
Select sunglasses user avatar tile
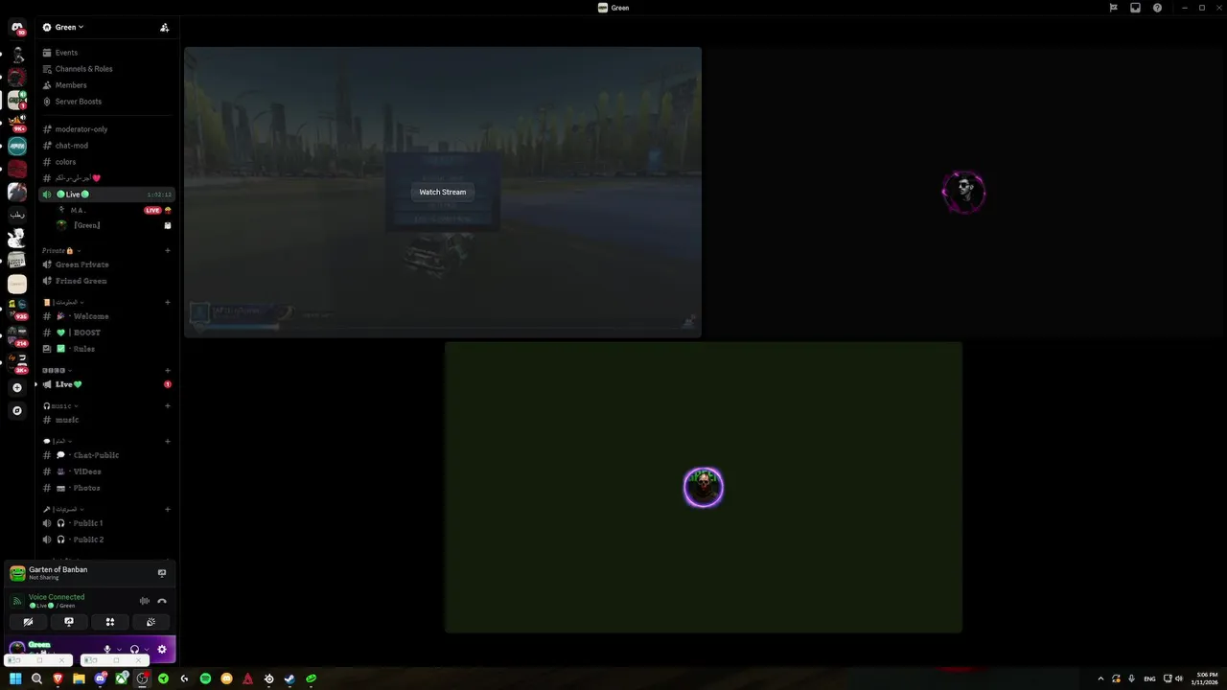coord(963,193)
